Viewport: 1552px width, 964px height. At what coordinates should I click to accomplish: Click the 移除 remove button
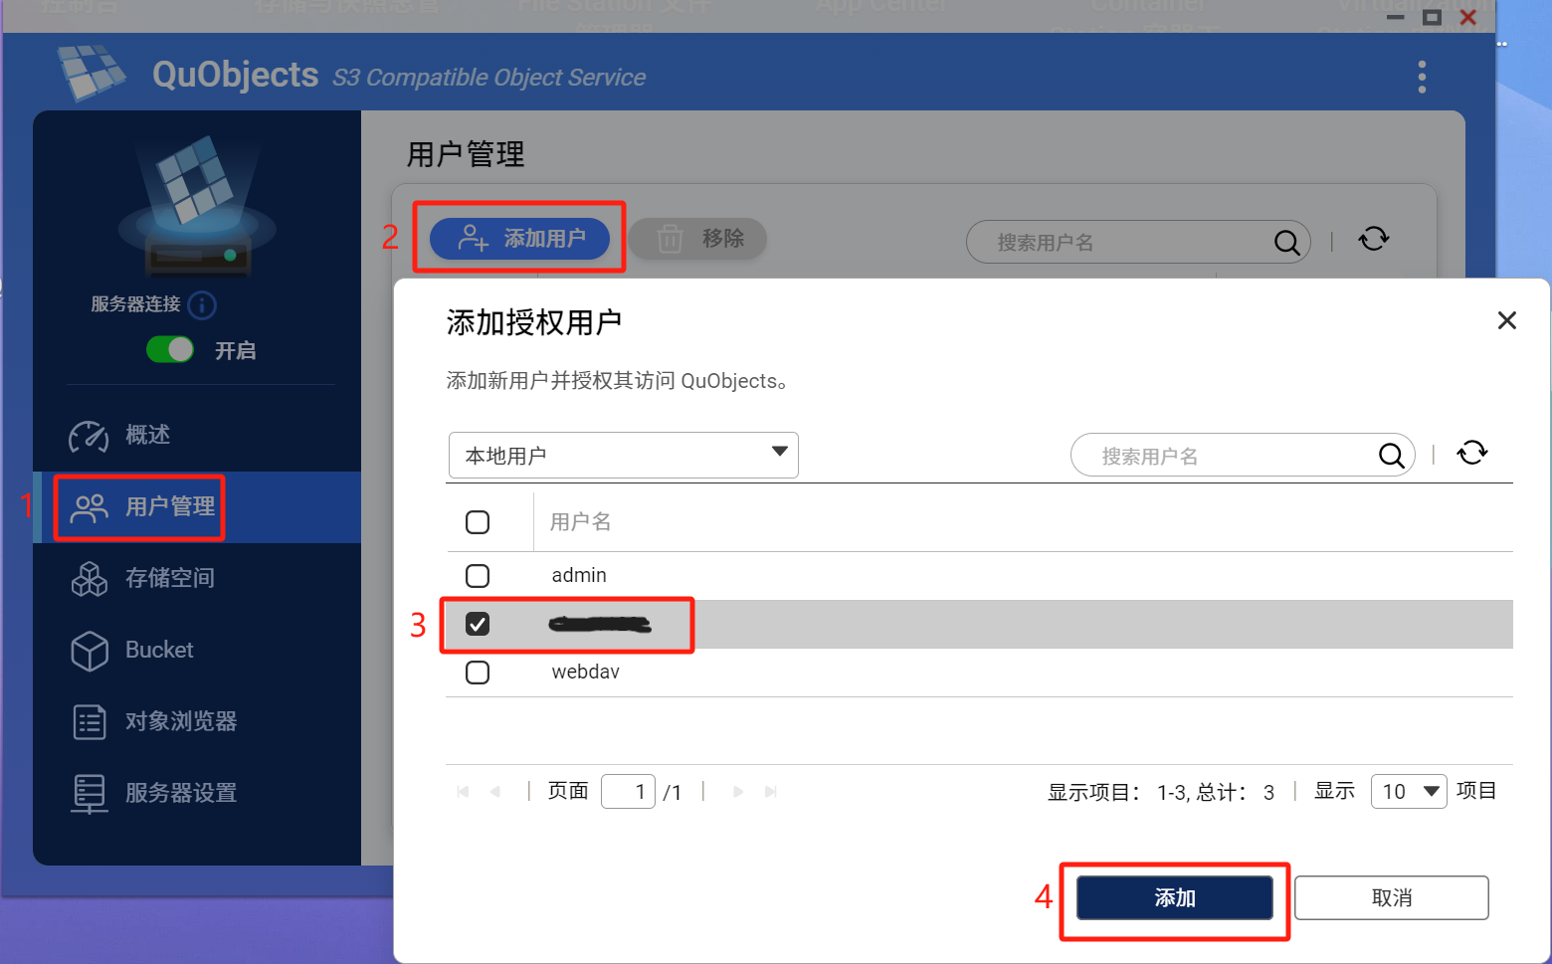tap(697, 239)
